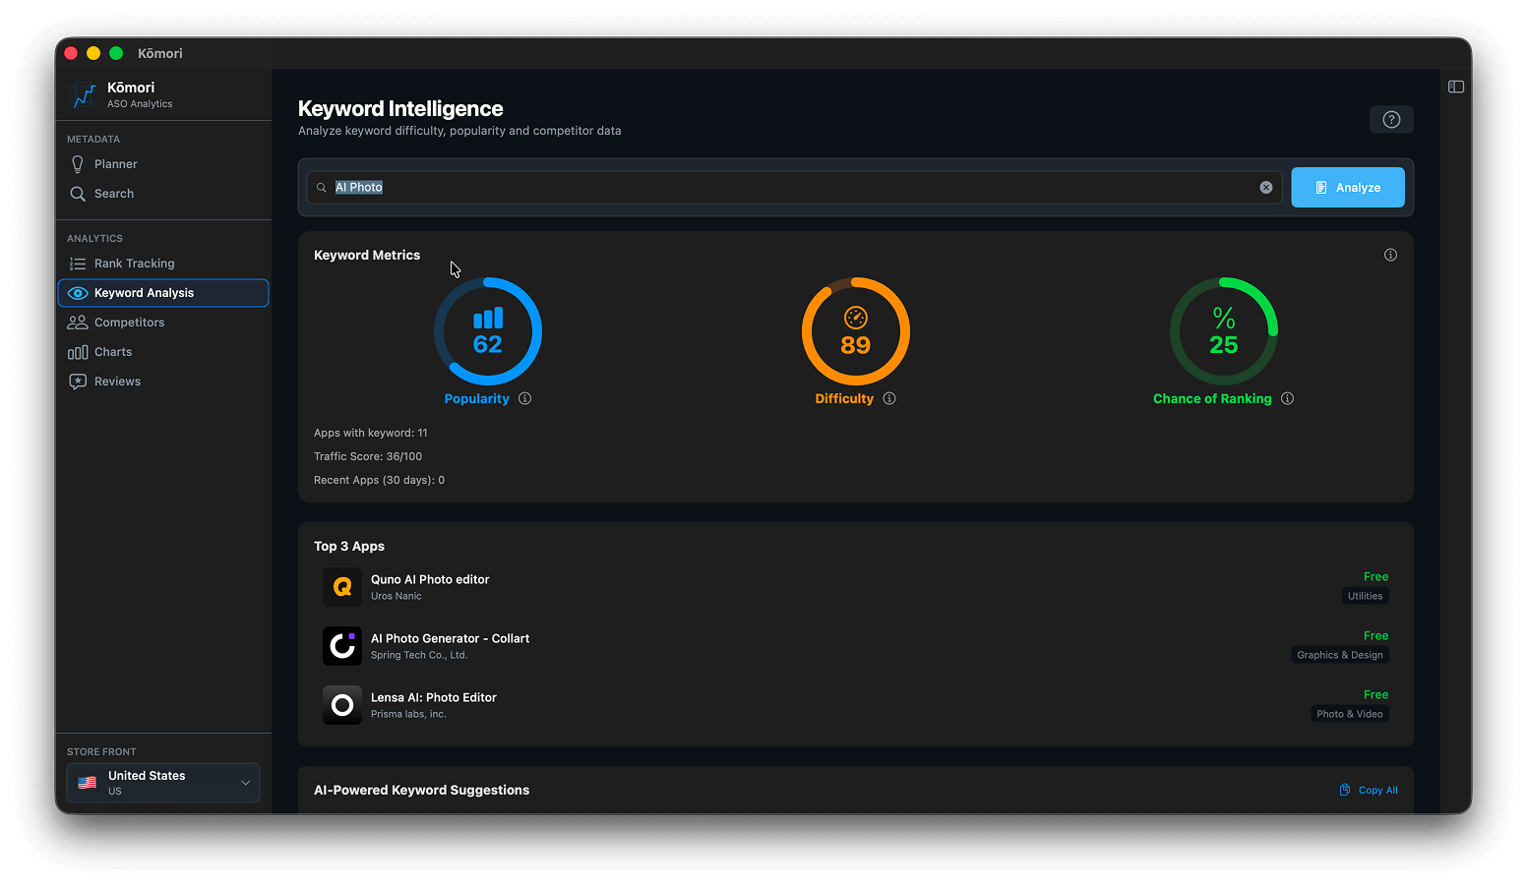
Task: Click the Keyword Metrics info icon
Action: pos(1390,255)
